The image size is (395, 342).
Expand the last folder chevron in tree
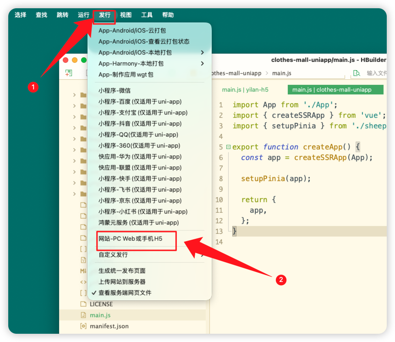[74, 194]
